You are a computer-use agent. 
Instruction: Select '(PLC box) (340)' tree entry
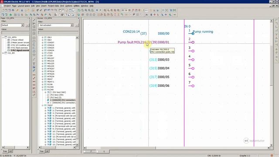coord(57,95)
